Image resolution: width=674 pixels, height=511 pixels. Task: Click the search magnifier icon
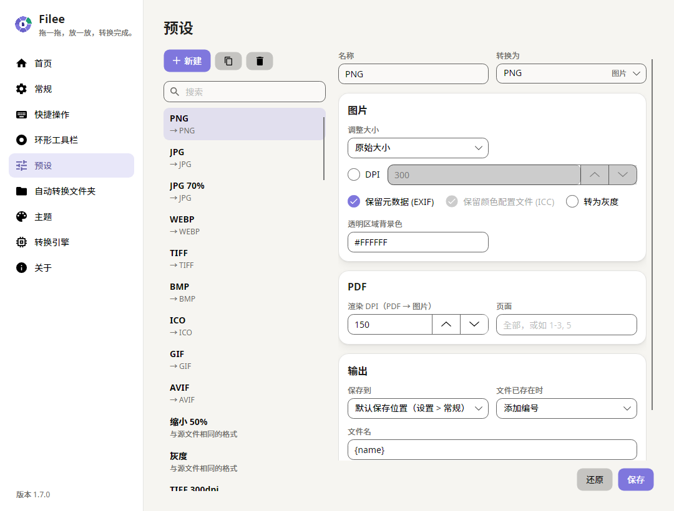(x=175, y=92)
